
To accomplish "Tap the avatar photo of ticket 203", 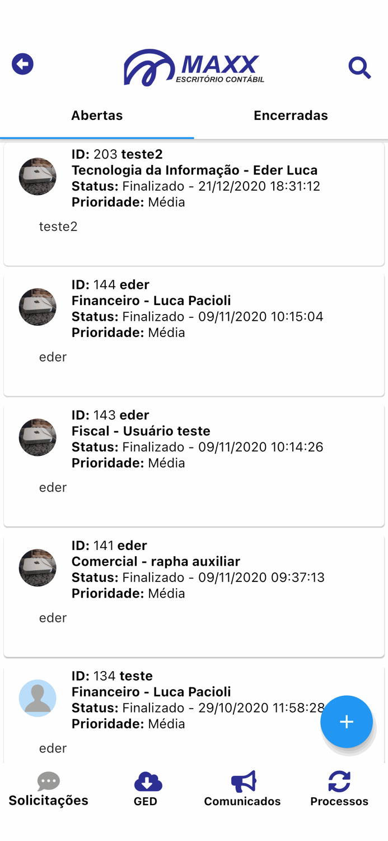I will point(38,176).
